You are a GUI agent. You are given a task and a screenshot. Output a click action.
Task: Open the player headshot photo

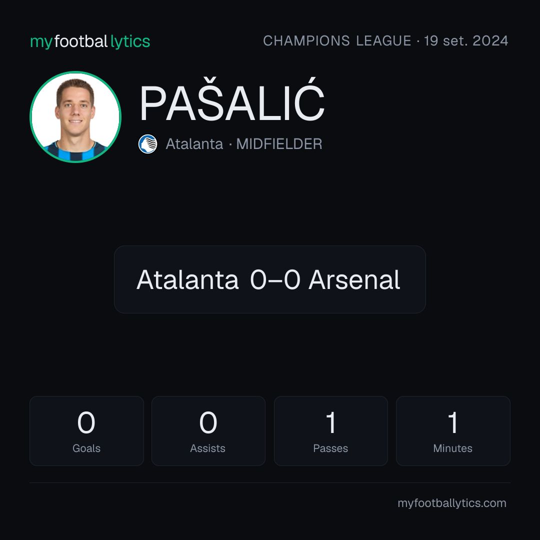tap(75, 116)
